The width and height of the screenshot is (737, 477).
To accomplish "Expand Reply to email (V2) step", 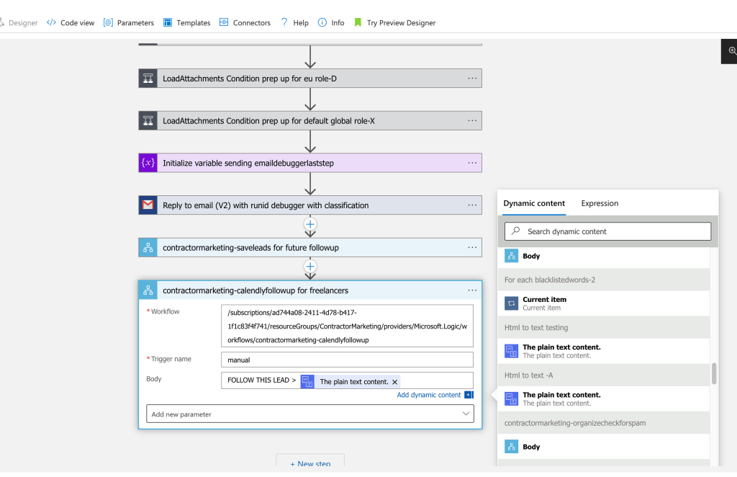I will click(310, 205).
